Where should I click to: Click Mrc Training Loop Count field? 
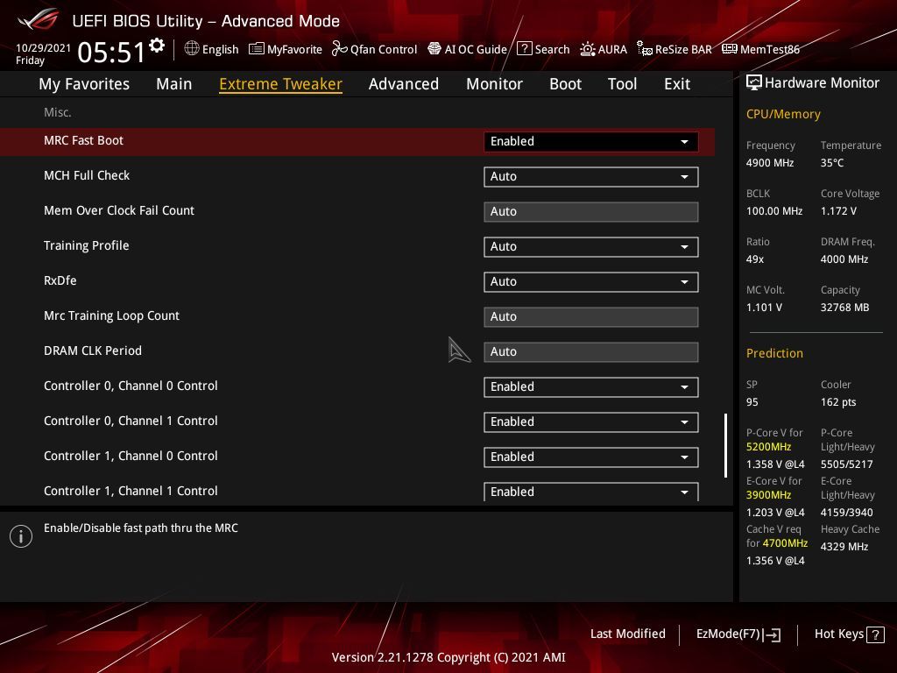(591, 317)
